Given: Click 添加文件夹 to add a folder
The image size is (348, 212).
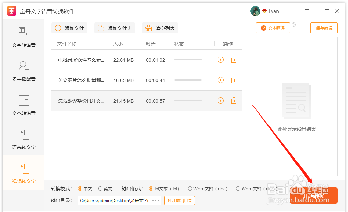Looking at the screenshot, I should pyautogui.click(x=114, y=28).
